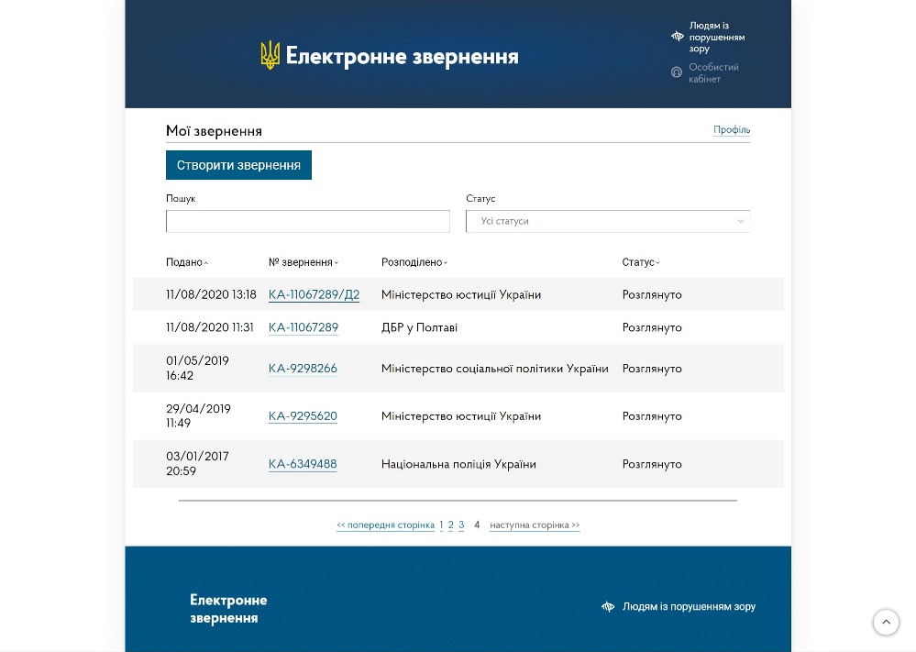Viewport: 916px width, 652px height.
Task: Go to pagination page 1
Action: point(441,525)
